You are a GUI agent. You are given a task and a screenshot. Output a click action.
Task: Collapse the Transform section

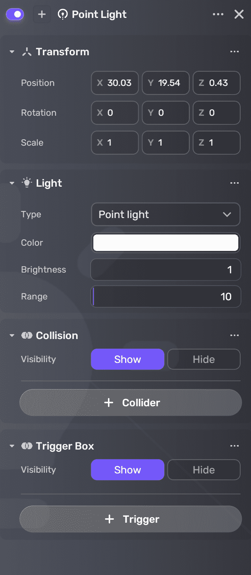pos(12,52)
